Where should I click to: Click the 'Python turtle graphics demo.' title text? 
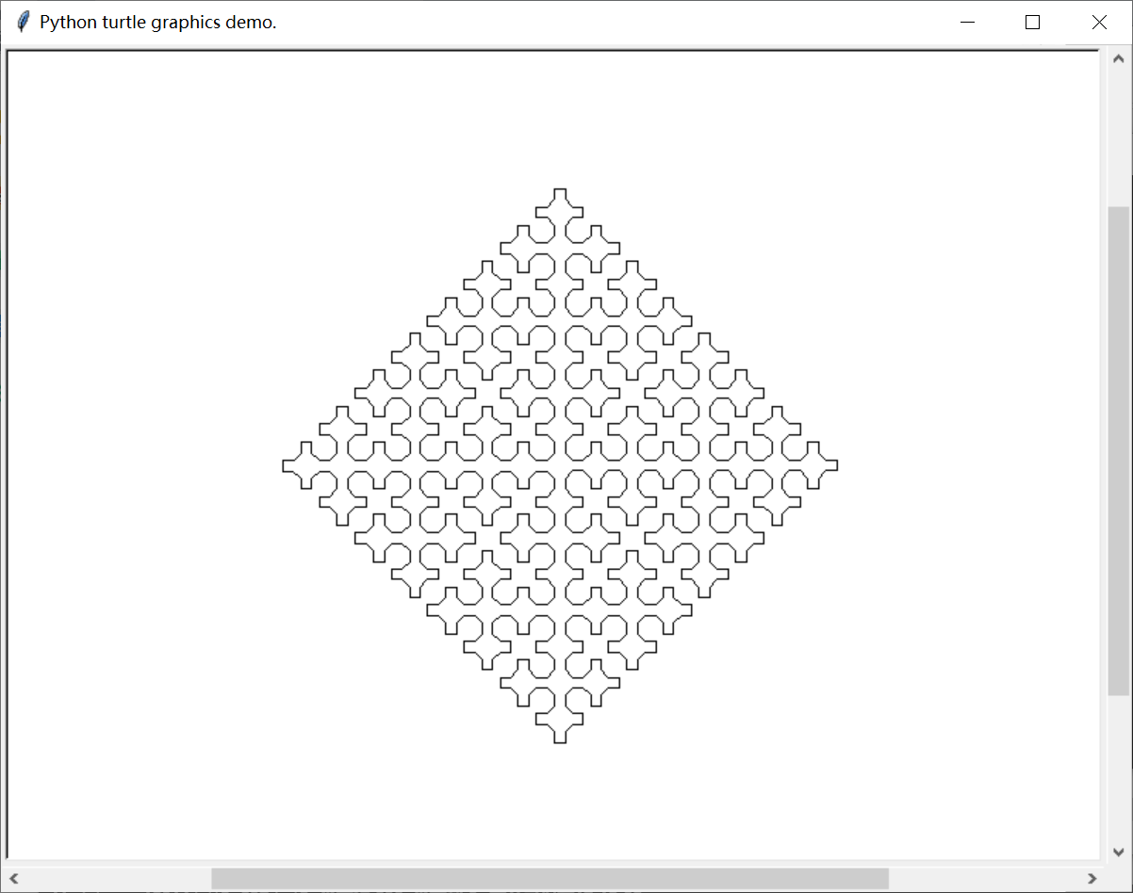(158, 23)
